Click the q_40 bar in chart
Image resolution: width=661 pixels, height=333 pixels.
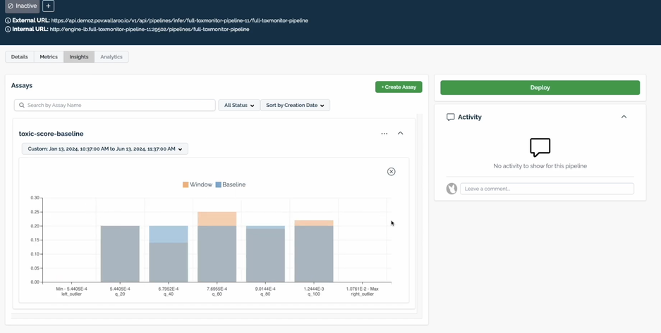click(169, 254)
